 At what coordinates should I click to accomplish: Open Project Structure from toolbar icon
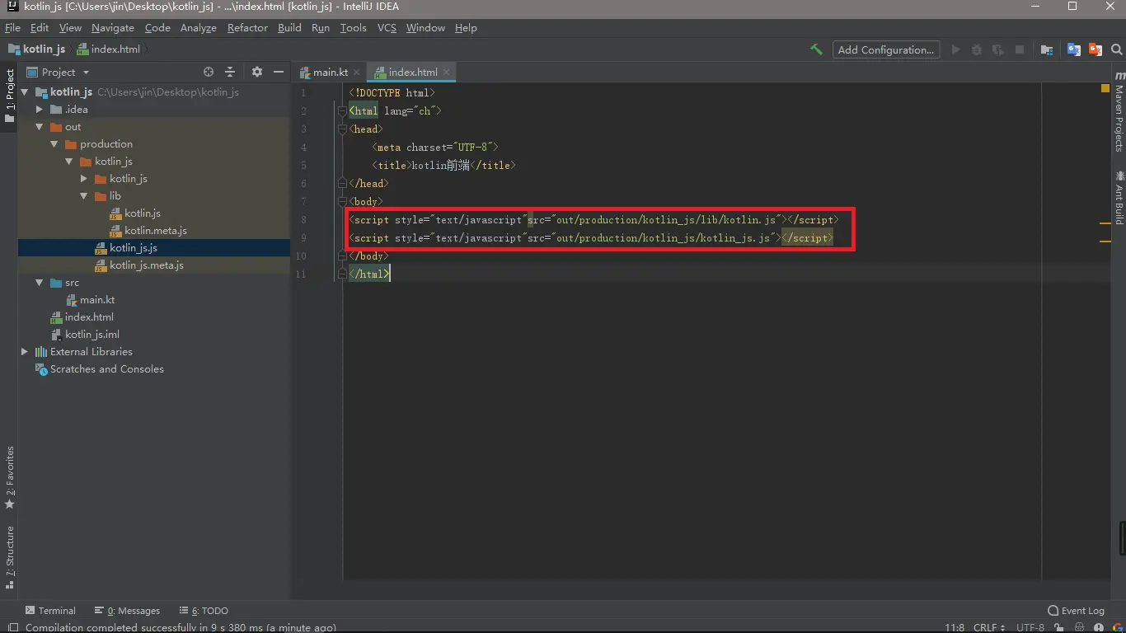pyautogui.click(x=1047, y=49)
